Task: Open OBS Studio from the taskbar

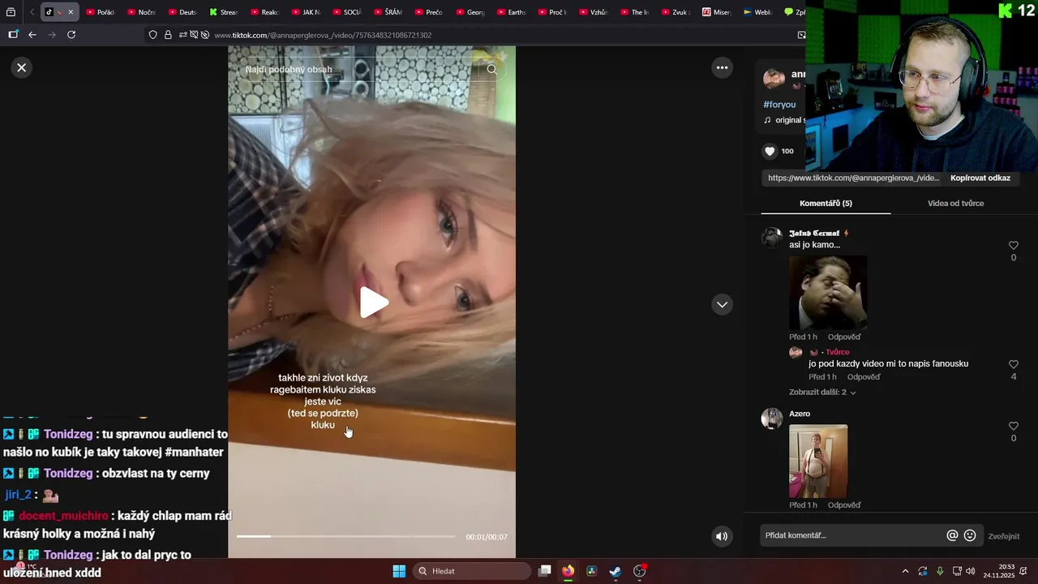Action: (639, 571)
